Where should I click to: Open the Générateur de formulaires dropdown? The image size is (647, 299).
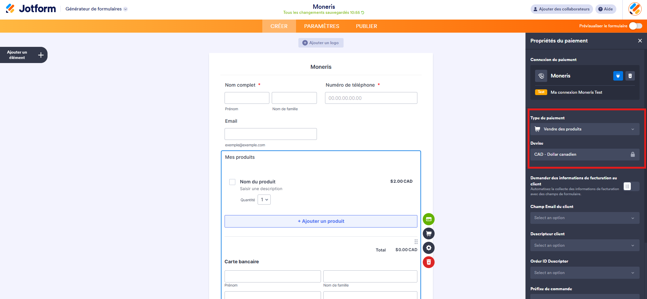96,9
